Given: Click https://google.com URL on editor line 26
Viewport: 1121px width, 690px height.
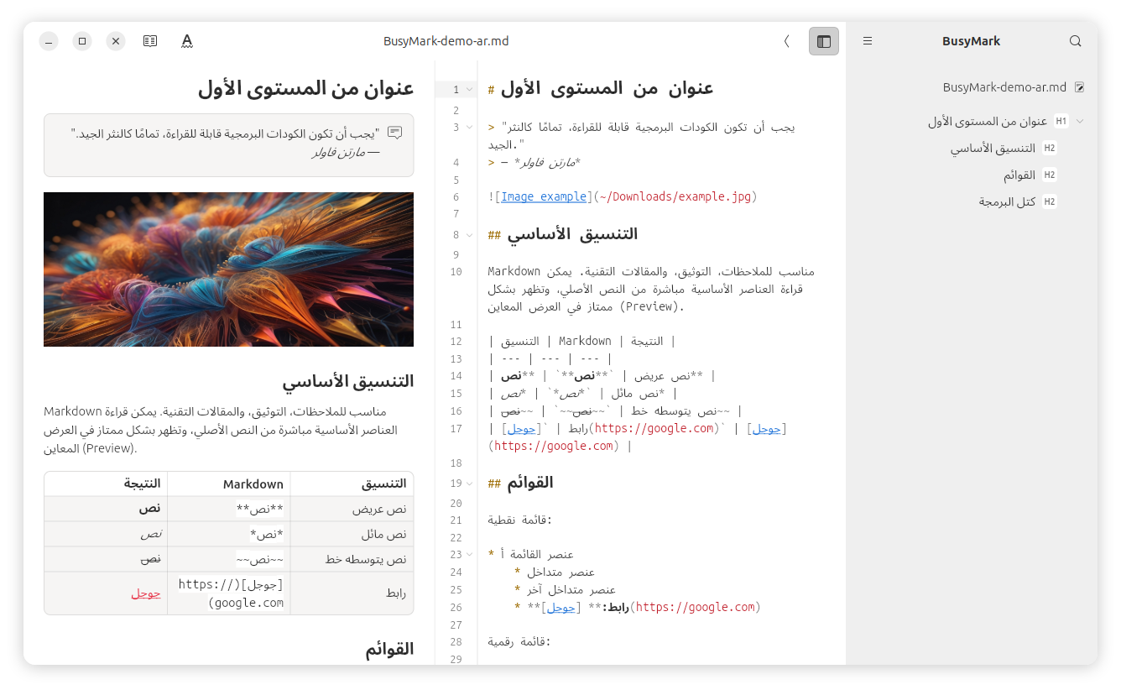Looking at the screenshot, I should [x=696, y=608].
